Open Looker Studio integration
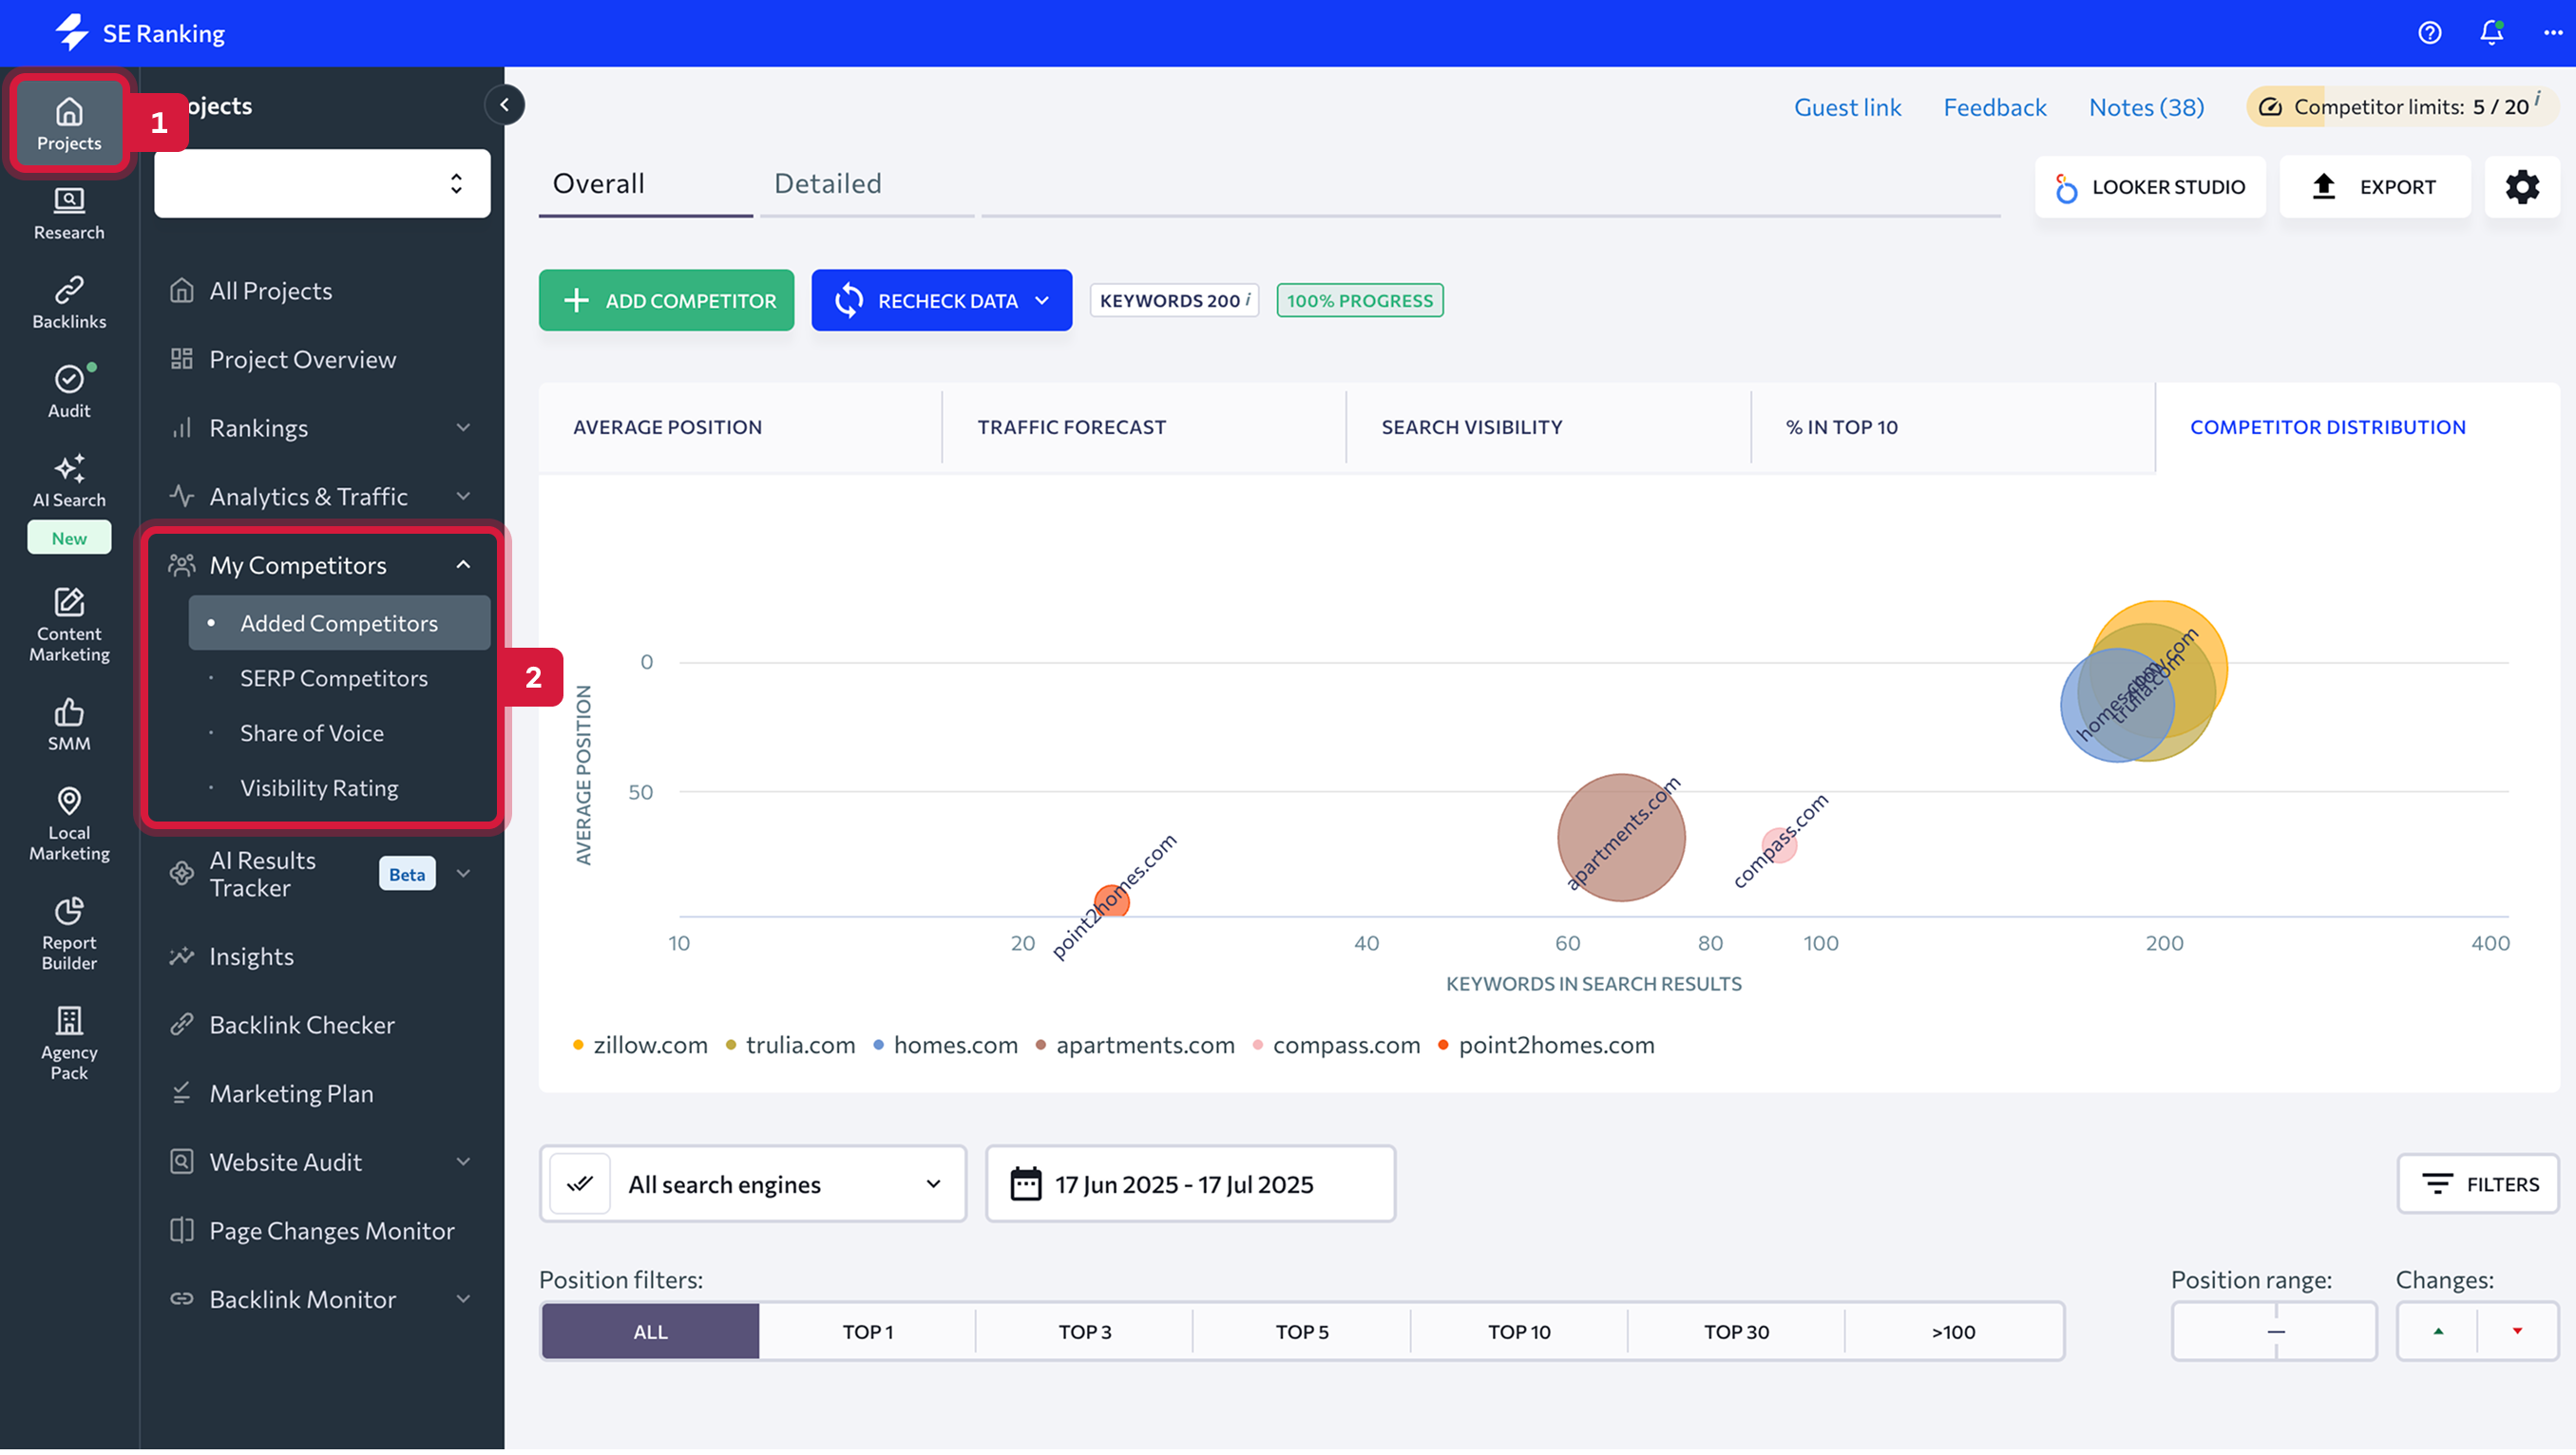 click(2149, 187)
